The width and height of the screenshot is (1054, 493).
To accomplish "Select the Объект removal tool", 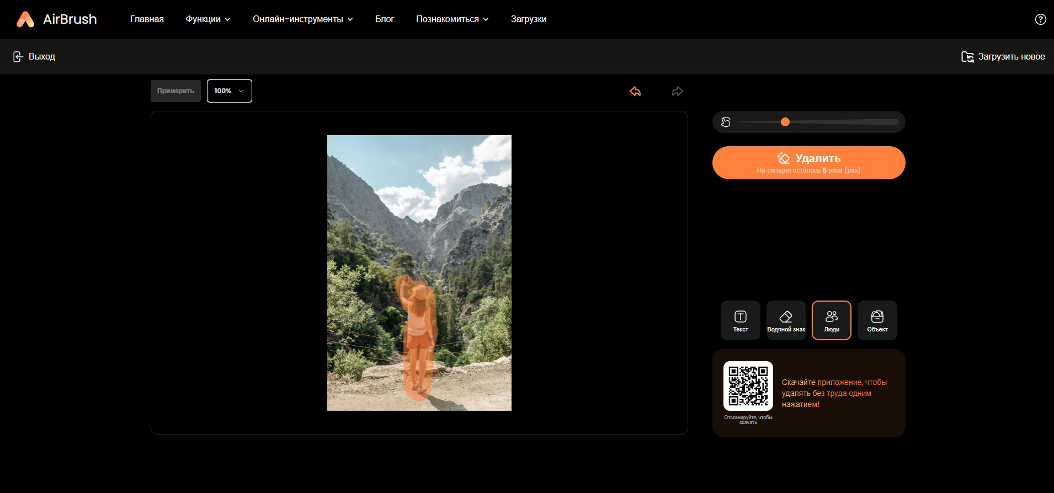I will 877,320.
